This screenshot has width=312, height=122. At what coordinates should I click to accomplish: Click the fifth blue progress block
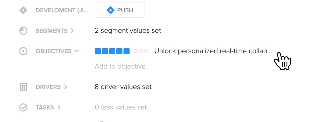tap(127, 51)
